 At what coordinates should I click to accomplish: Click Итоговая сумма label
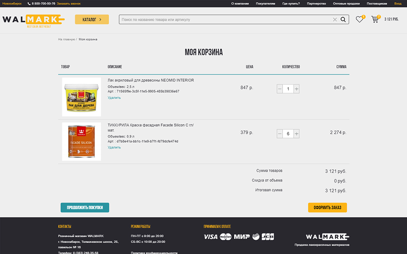pyautogui.click(x=269, y=190)
